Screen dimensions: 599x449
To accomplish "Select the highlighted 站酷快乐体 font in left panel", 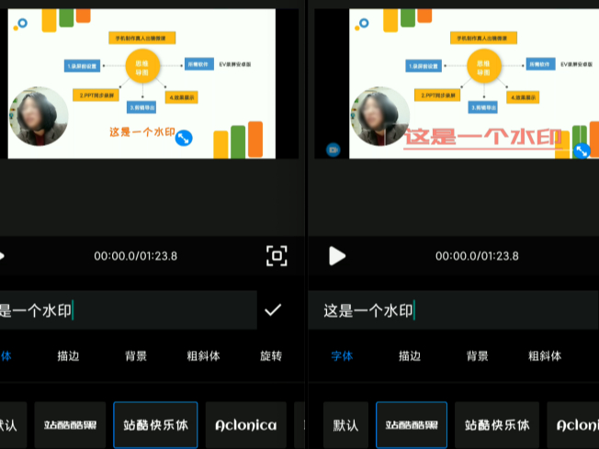I will [155, 425].
